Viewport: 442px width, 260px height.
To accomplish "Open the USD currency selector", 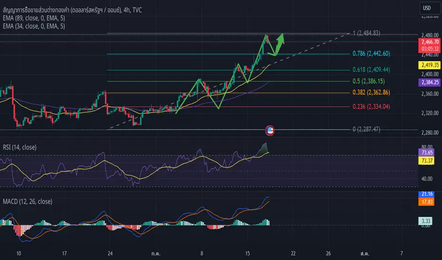I will 430,8.
